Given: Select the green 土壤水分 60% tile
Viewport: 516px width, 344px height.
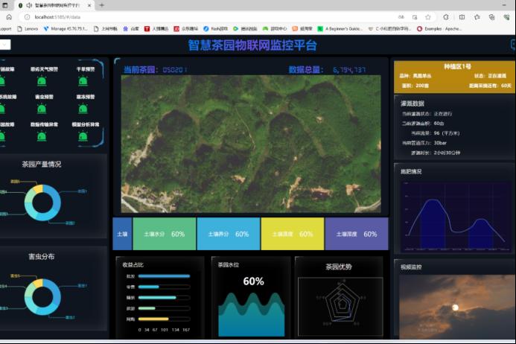Looking at the screenshot, I should [164, 234].
